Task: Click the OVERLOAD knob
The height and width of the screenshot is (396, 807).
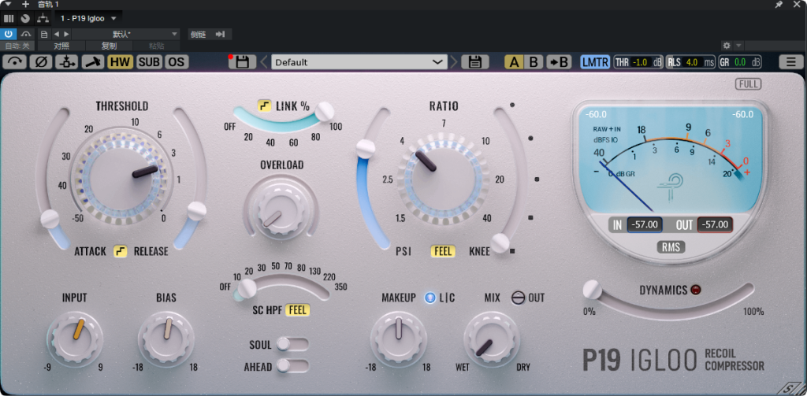Action: 281,210
